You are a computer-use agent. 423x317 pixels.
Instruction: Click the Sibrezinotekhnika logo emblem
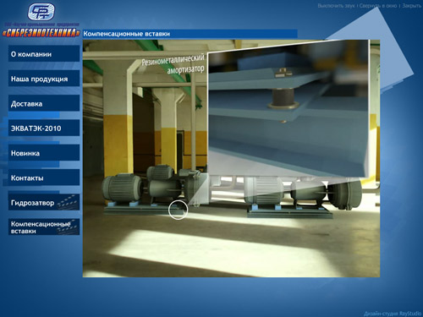tap(41, 12)
